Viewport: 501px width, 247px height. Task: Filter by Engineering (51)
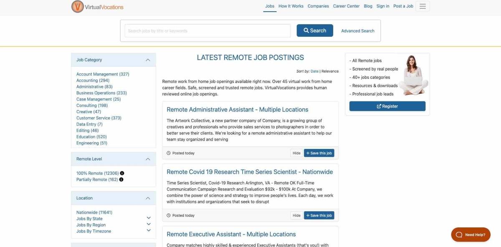pyautogui.click(x=92, y=143)
